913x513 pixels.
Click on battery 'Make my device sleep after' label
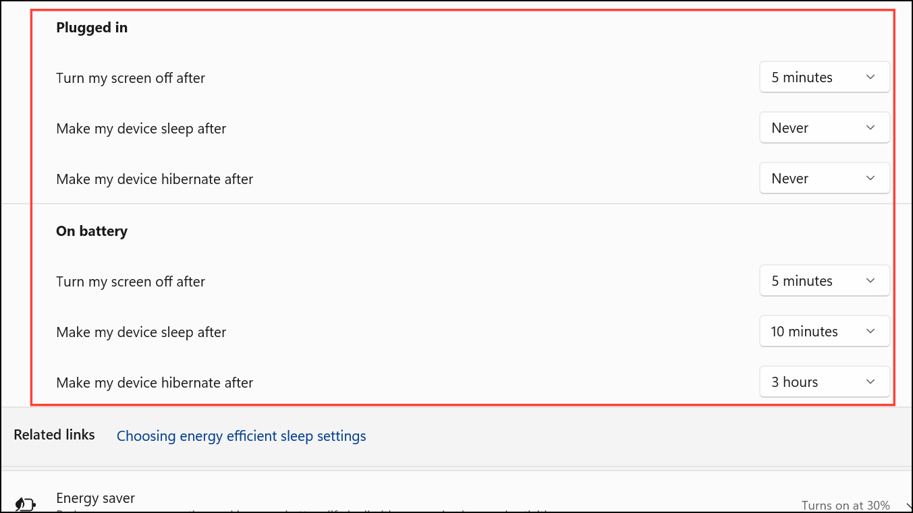(x=141, y=332)
